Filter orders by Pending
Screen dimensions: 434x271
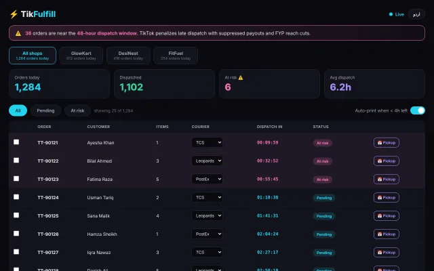click(x=45, y=110)
